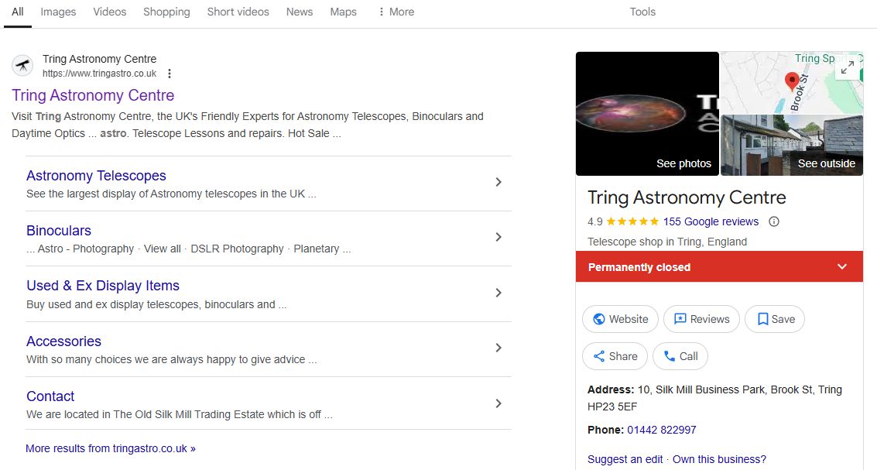The width and height of the screenshot is (877, 470).
Task: Call the business via Call button
Action: coord(680,356)
